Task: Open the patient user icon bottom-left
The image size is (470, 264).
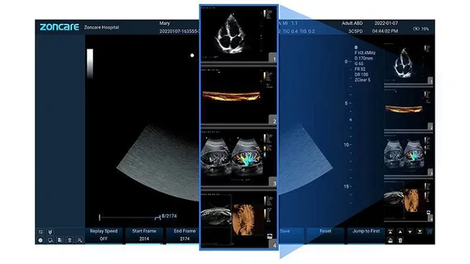Action: [79, 241]
